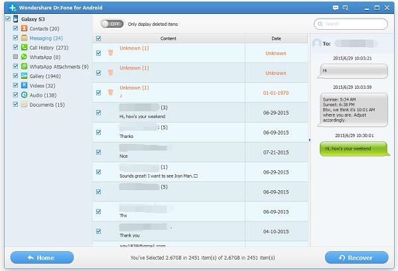Click the 01-01-1970 date cell
This screenshot has width=398, height=271.
[x=276, y=93]
